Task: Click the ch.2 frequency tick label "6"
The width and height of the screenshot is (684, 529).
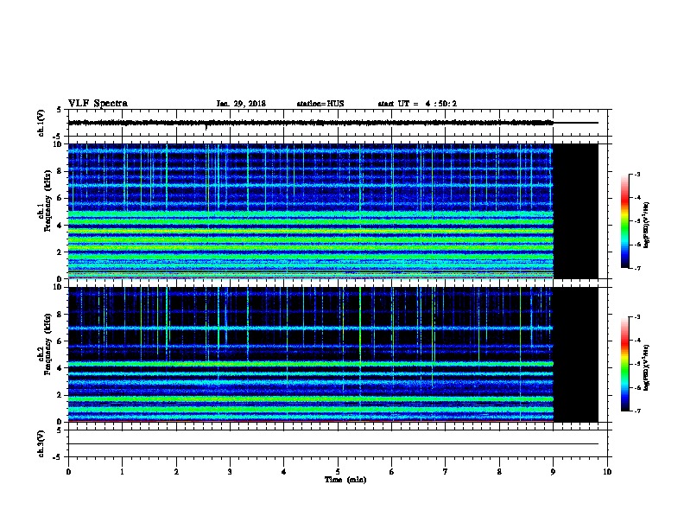Action: pyautogui.click(x=60, y=341)
